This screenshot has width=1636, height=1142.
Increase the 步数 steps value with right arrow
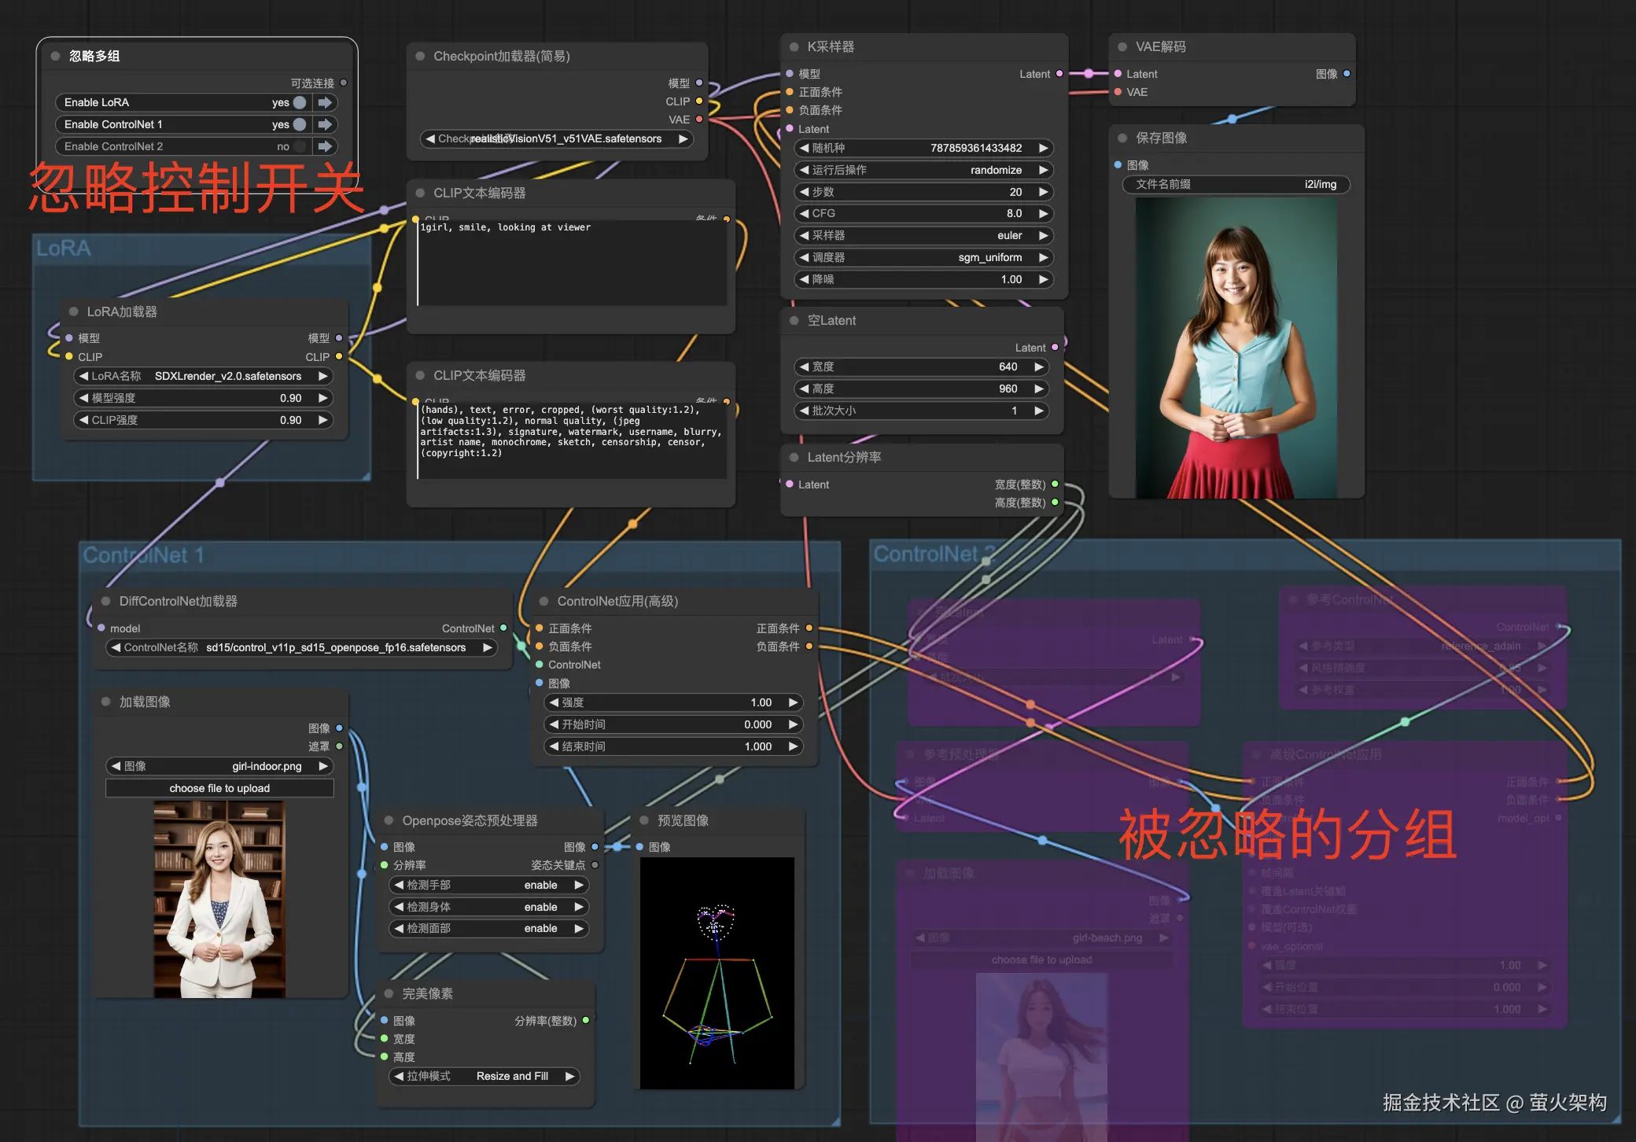(1043, 192)
